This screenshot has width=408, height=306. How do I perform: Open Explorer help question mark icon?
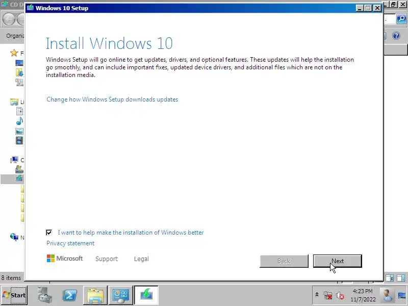tap(396, 36)
